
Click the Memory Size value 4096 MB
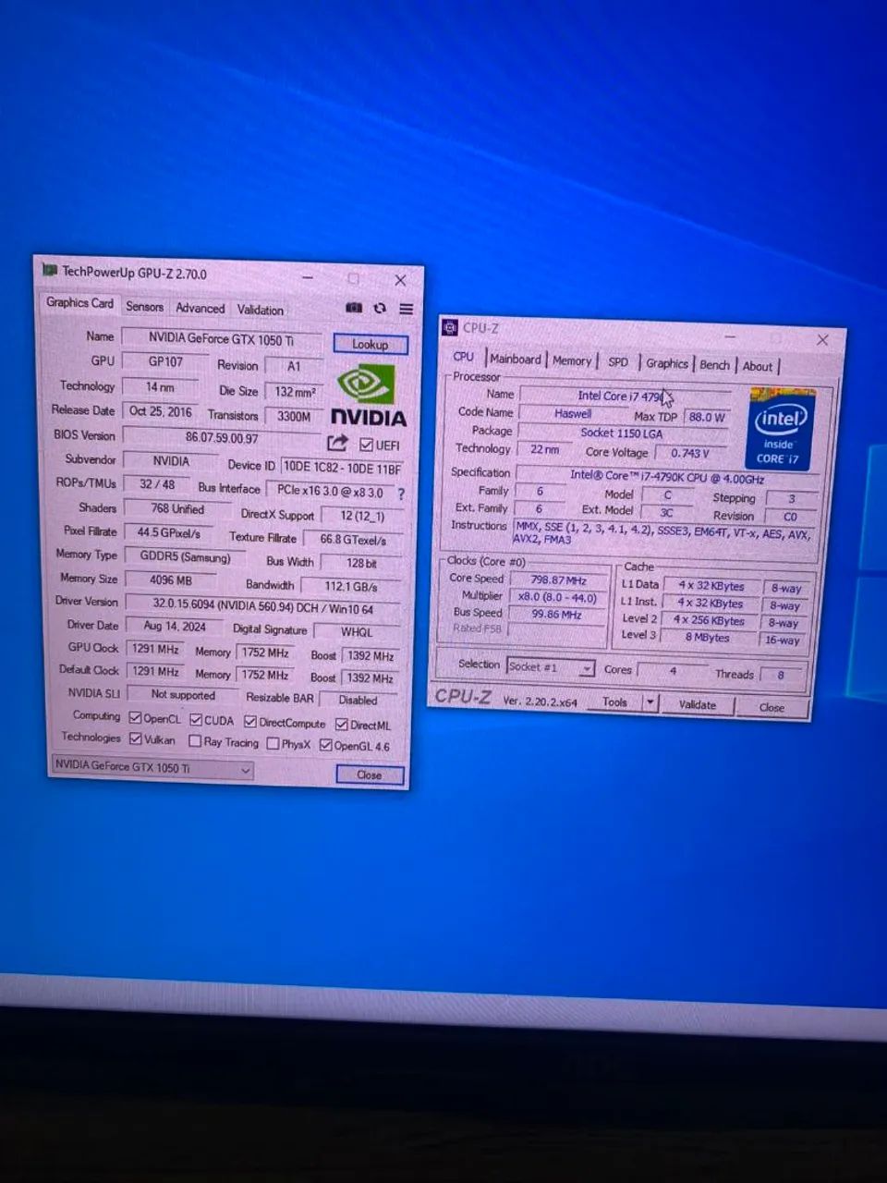171,580
